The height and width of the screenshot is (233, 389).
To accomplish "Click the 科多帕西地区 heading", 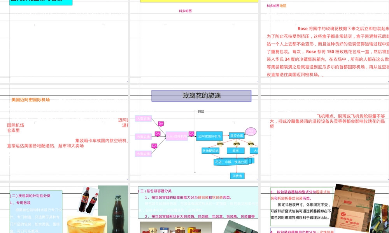I will pyautogui.click(x=277, y=6).
